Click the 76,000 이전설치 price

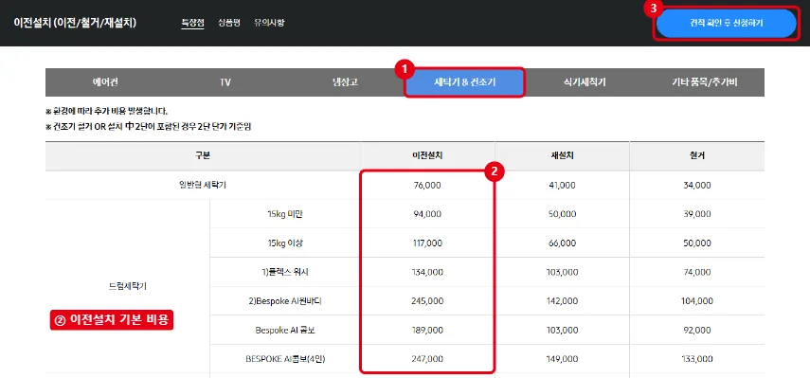click(x=427, y=185)
